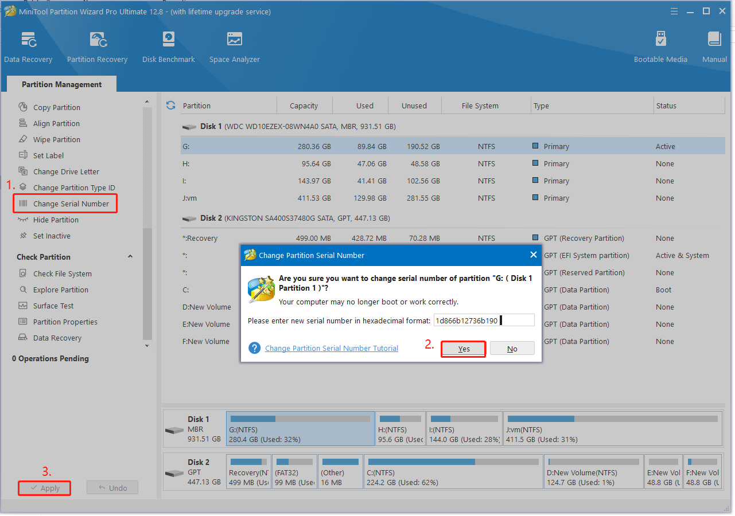Image resolution: width=735 pixels, height=516 pixels.
Task: Select the Disk 2 KINGSTON header row
Action: (453, 218)
